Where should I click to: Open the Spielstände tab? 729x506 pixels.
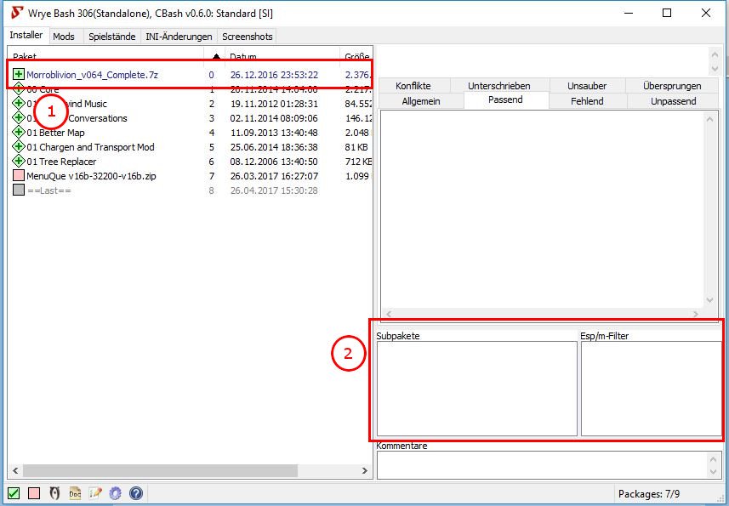112,37
